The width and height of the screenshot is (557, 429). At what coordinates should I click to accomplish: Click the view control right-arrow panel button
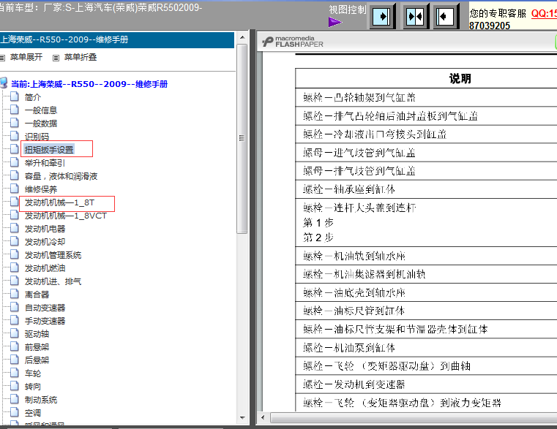[383, 16]
